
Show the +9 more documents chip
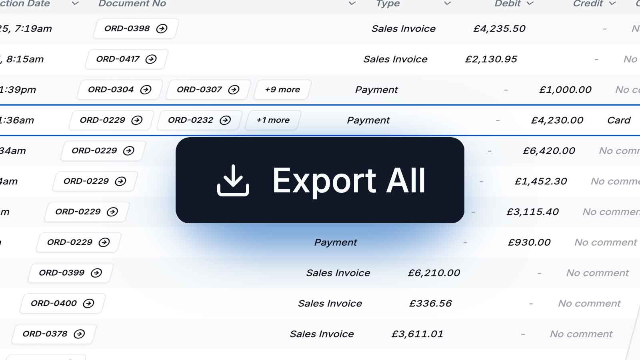[x=282, y=90]
